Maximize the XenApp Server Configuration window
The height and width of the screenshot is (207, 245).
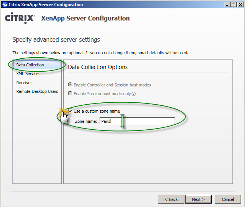coord(234,5)
